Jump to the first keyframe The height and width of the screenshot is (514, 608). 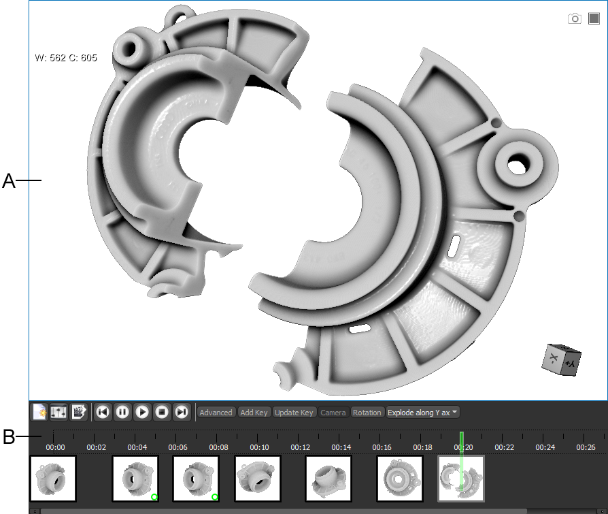tap(103, 412)
